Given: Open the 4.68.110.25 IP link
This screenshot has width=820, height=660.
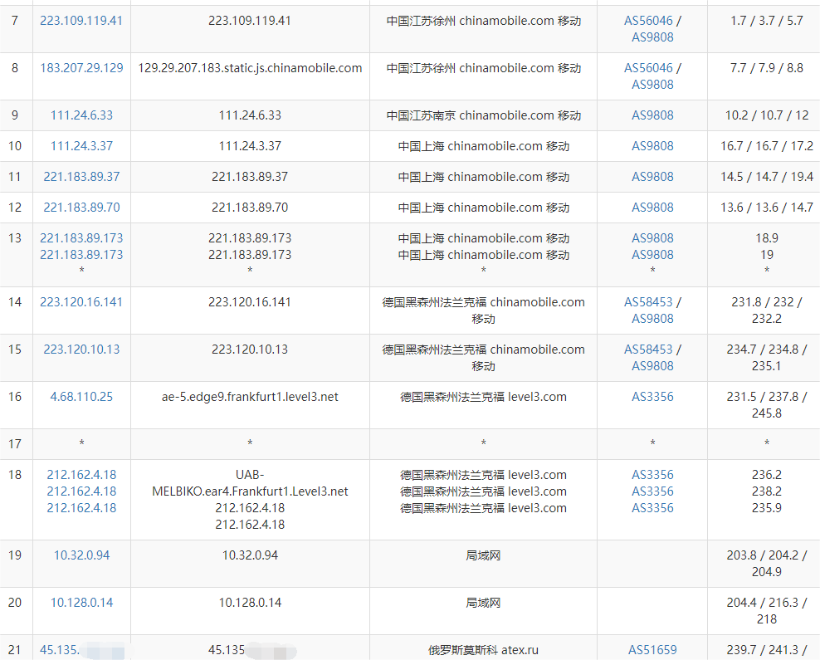Looking at the screenshot, I should (x=81, y=397).
